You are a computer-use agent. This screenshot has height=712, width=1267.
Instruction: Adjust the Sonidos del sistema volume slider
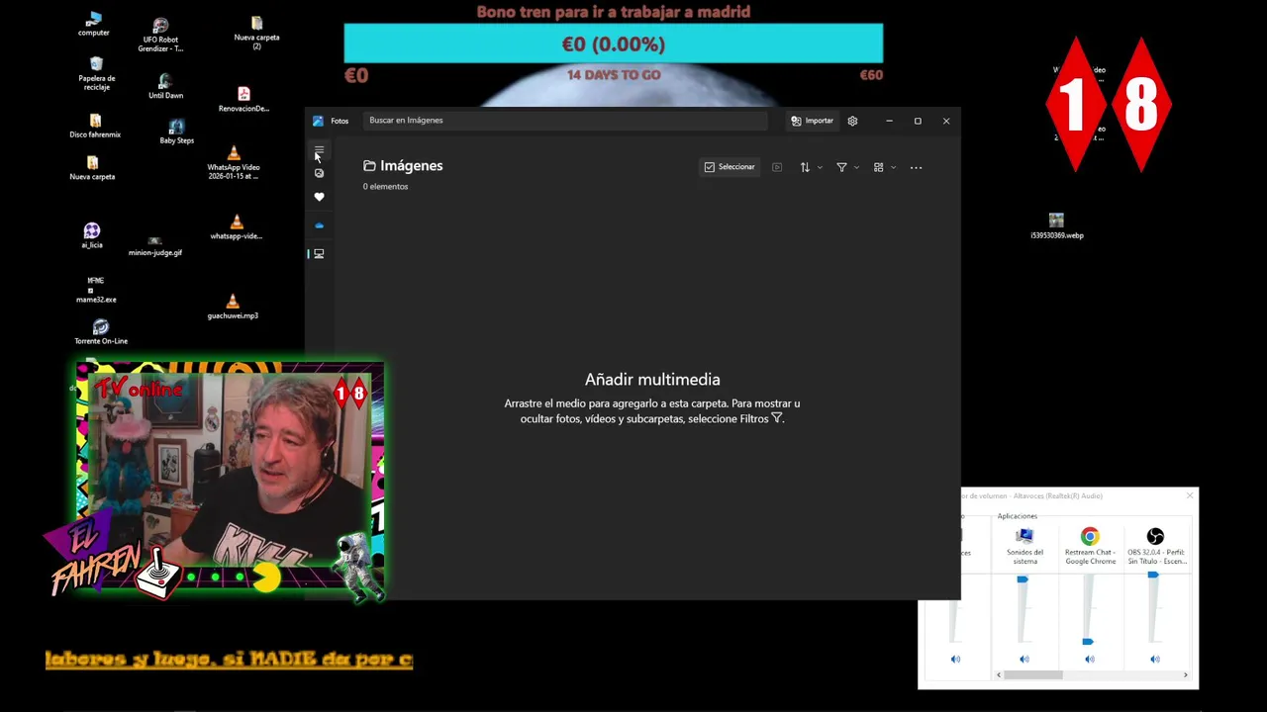(1023, 578)
